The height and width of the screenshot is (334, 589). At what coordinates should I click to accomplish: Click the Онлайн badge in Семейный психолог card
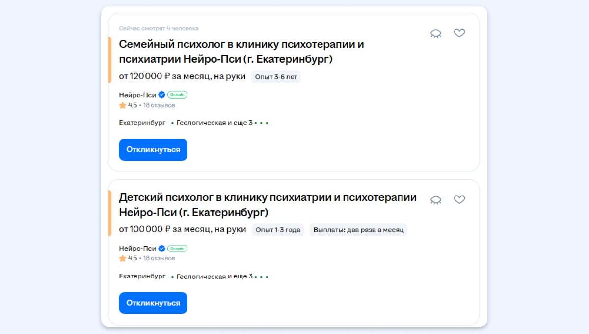pyautogui.click(x=177, y=95)
